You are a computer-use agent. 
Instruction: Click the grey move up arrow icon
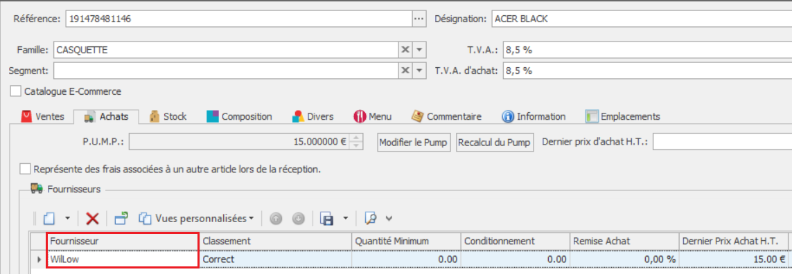point(276,219)
